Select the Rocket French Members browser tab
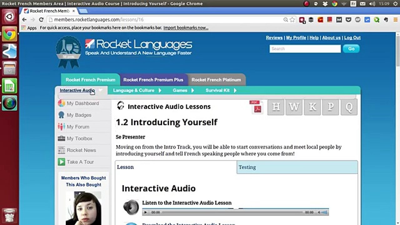This screenshot has width=400, height=225. coord(49,11)
